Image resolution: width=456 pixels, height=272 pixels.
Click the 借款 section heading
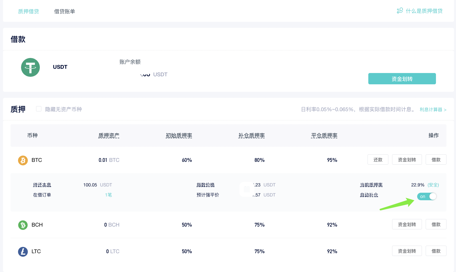(18, 39)
